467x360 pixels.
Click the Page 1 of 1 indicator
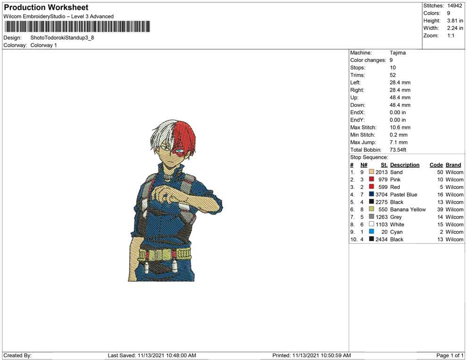(x=450, y=355)
